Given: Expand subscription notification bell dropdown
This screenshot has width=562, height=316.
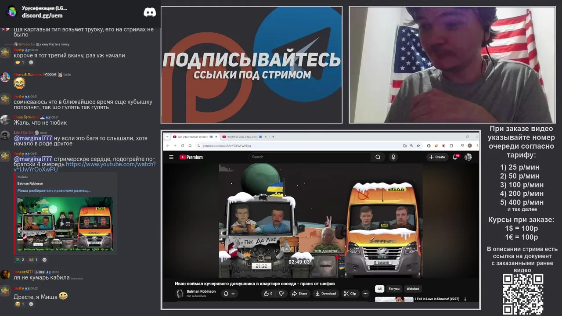Looking at the screenshot, I should point(229,294).
